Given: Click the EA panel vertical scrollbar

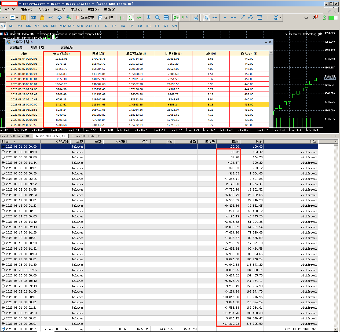Looking at the screenshot, I should pyautogui.click(x=271, y=89).
